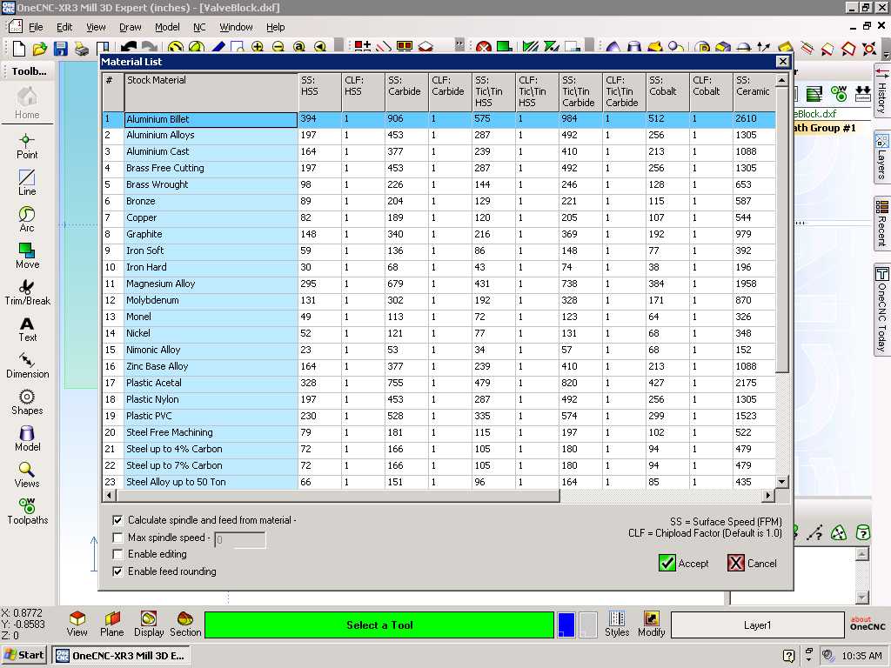
Task: Click the material list scroll right arrow
Action: pos(768,495)
